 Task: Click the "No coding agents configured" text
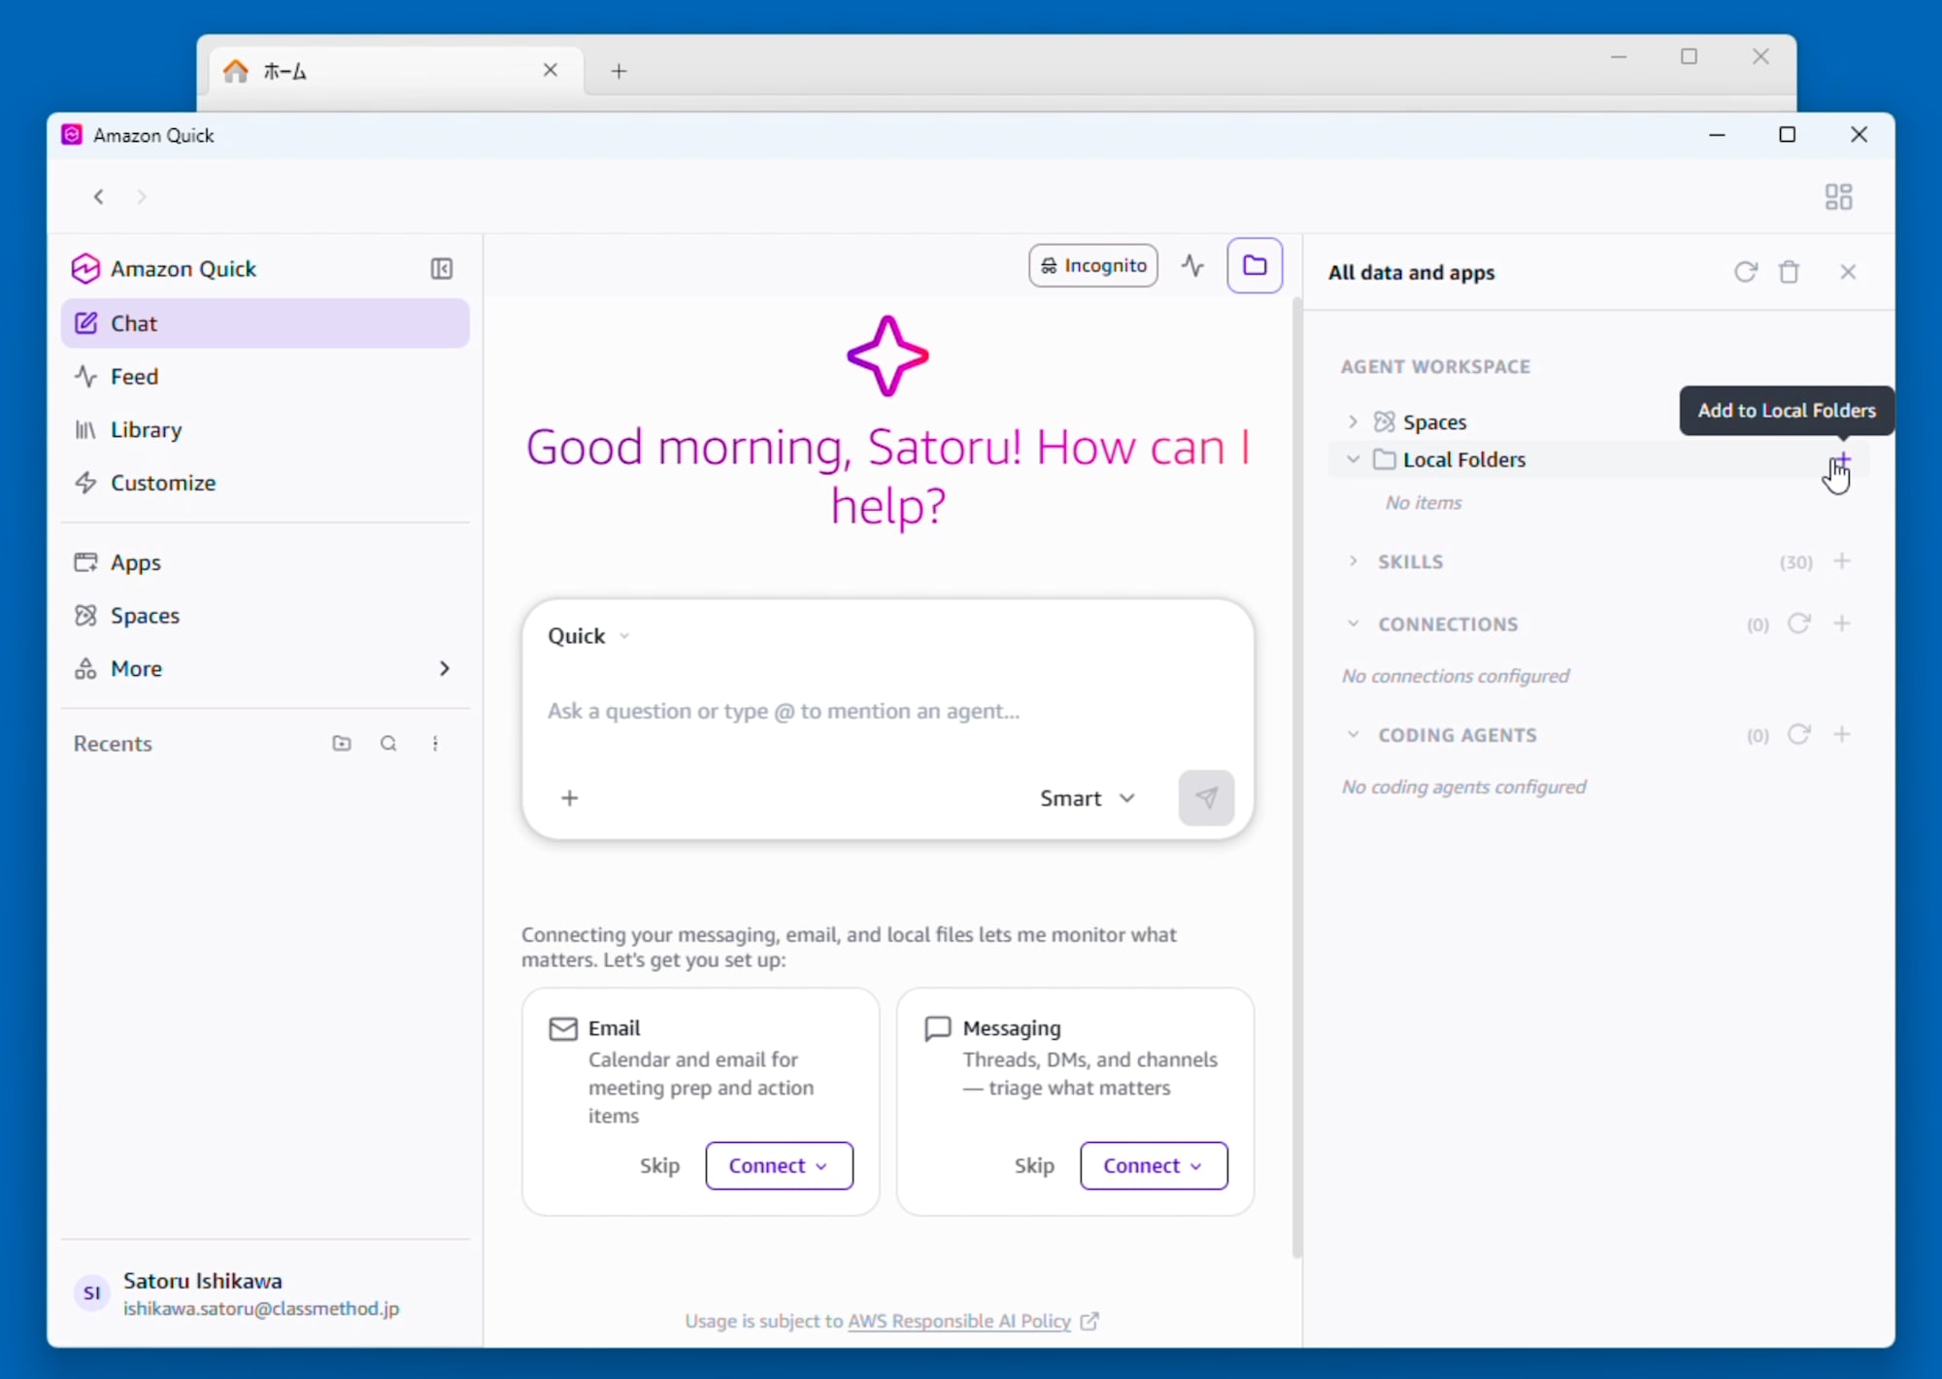[1463, 787]
